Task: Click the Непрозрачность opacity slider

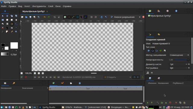Action: coord(182,60)
